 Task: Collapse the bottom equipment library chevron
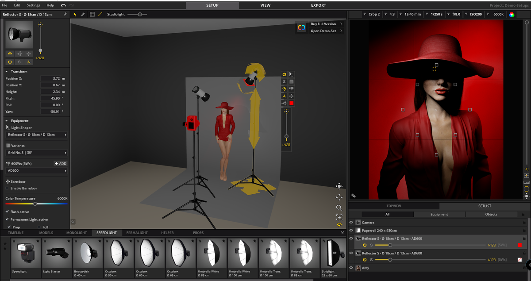coord(342,232)
